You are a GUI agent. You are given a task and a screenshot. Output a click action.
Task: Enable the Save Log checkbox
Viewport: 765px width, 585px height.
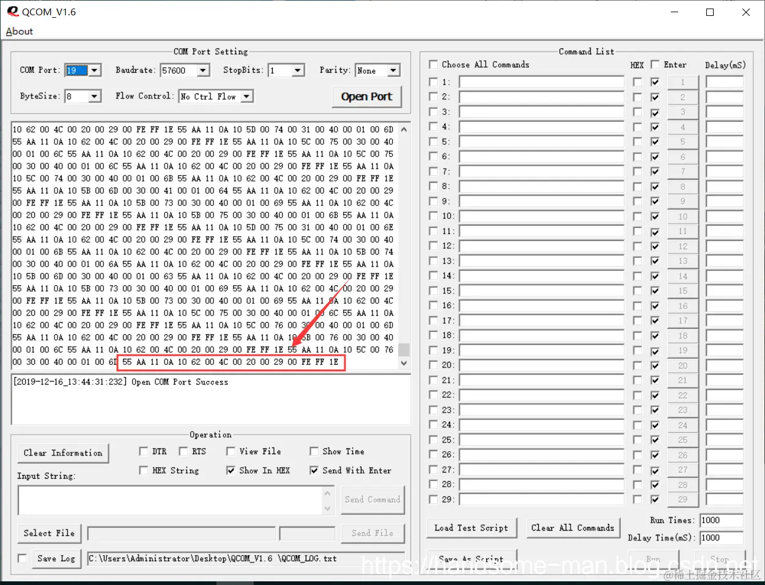[23, 557]
